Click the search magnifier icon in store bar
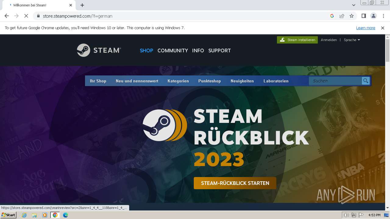The image size is (390, 219). coord(366,81)
